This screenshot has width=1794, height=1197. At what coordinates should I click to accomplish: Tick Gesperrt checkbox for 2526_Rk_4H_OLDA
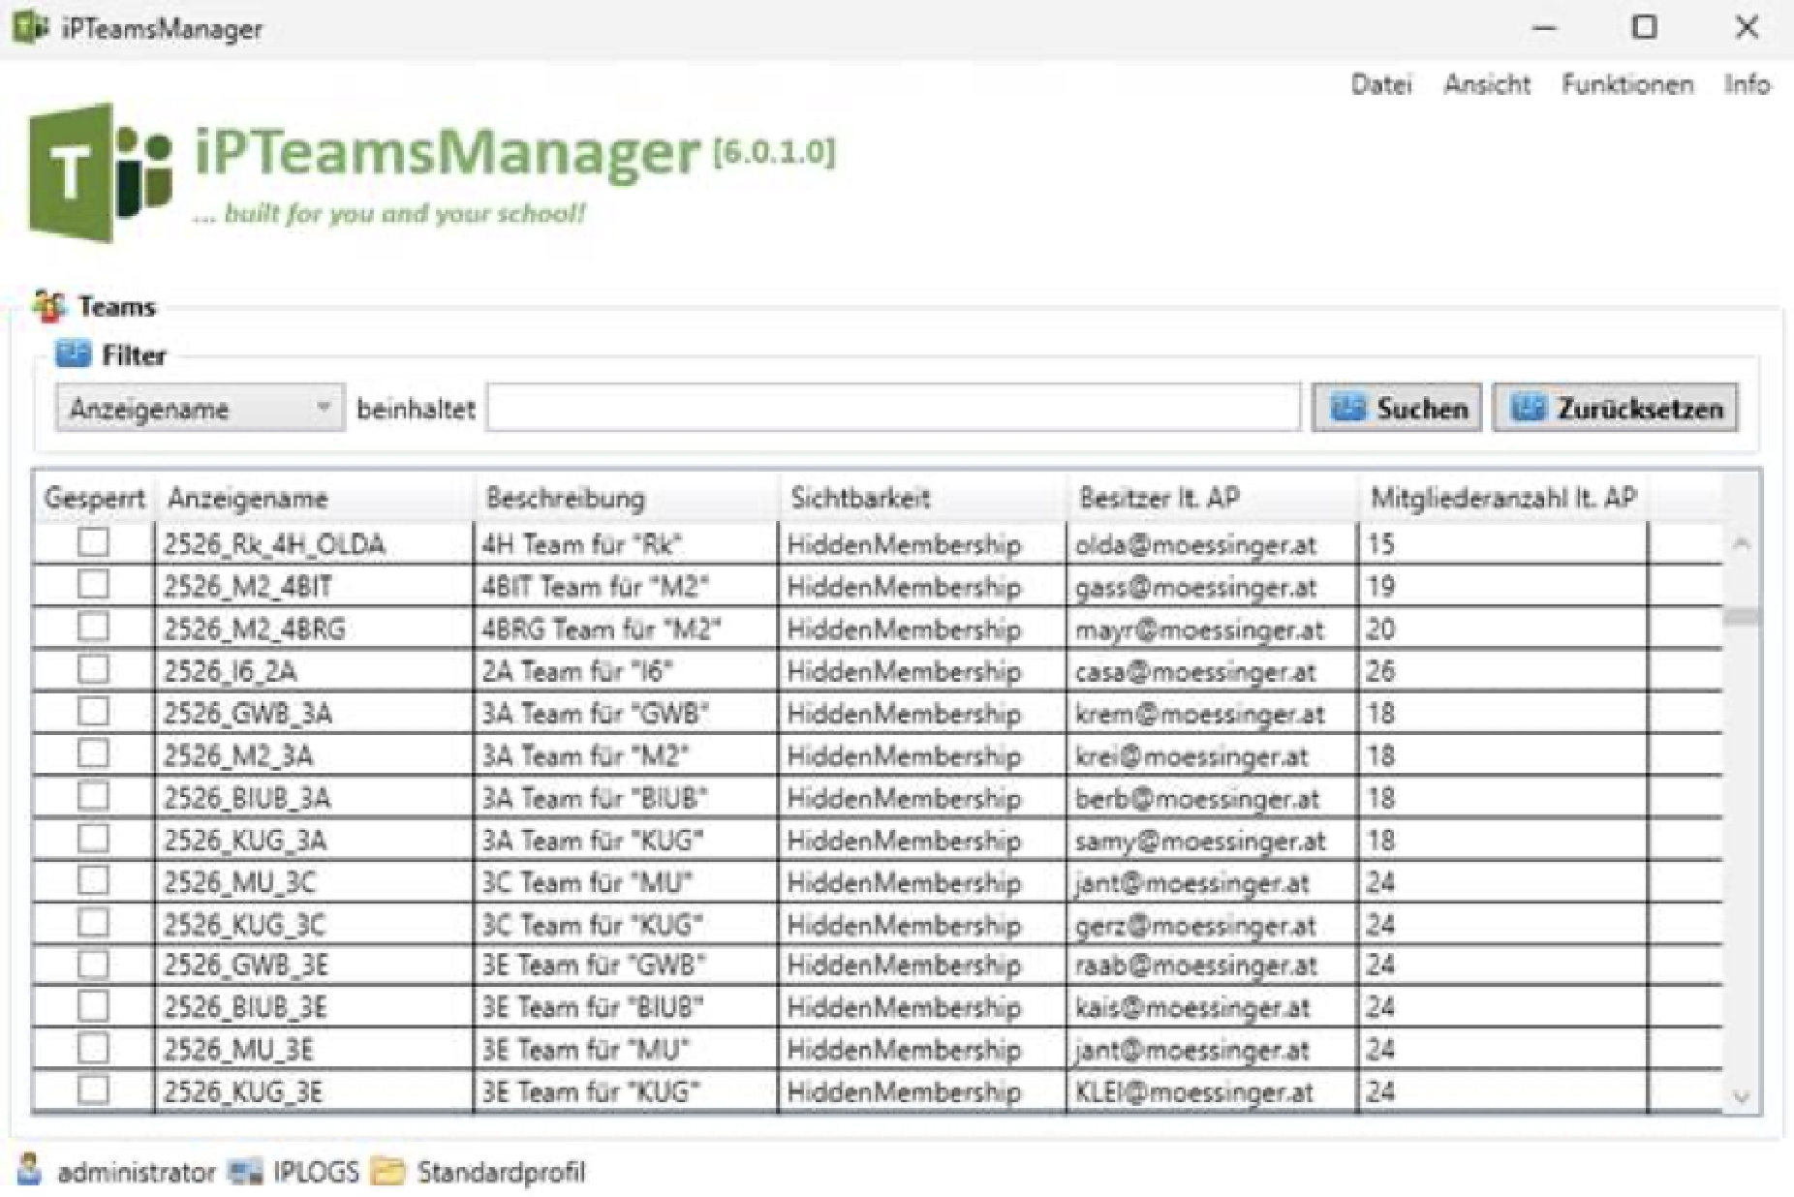(x=93, y=542)
